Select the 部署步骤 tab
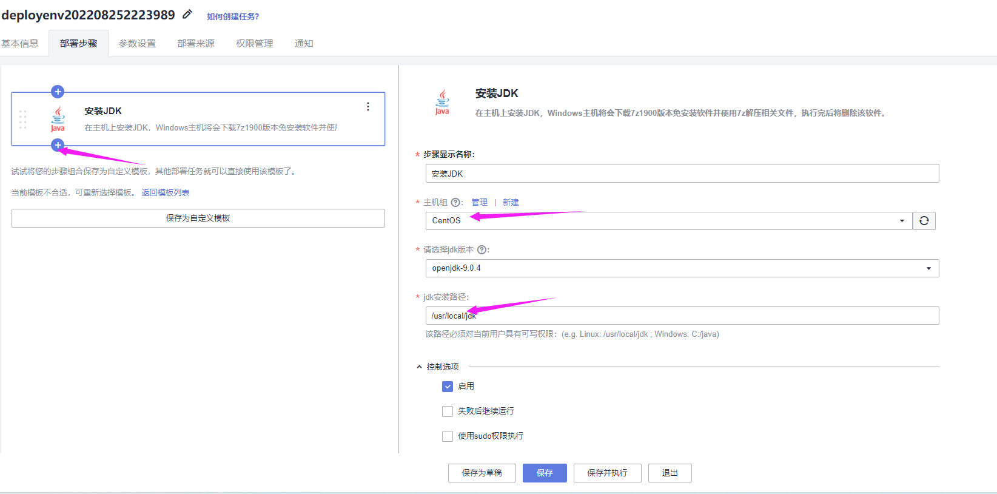The image size is (997, 494). [x=79, y=44]
